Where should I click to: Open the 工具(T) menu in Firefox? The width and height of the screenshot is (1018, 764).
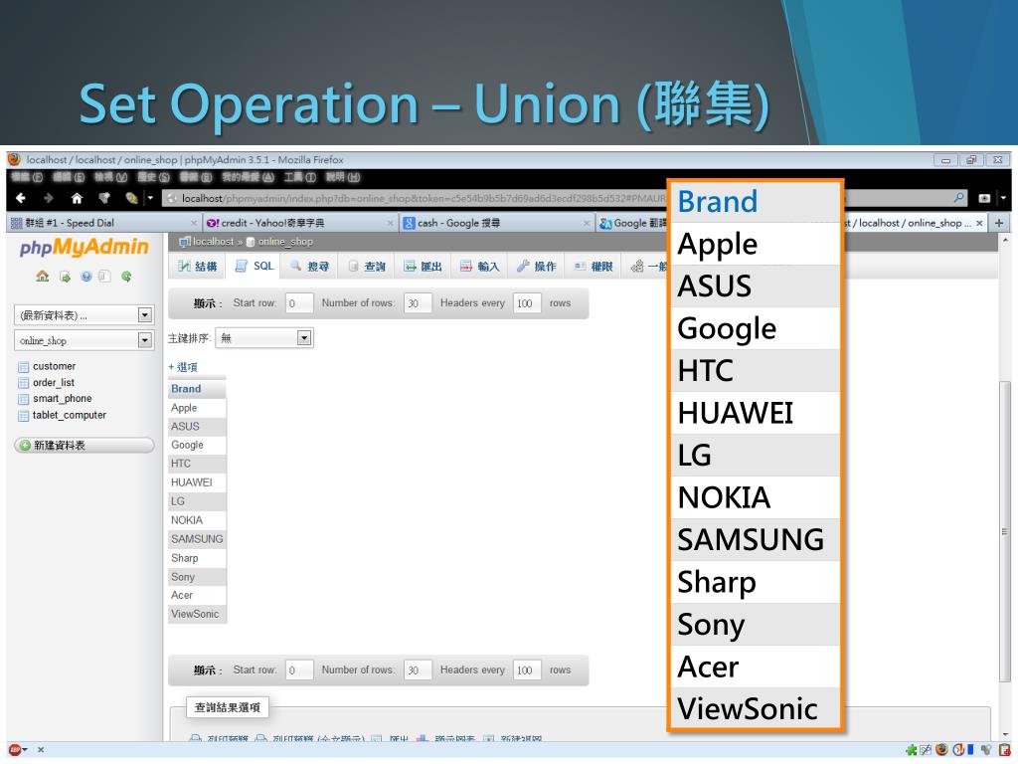click(299, 177)
